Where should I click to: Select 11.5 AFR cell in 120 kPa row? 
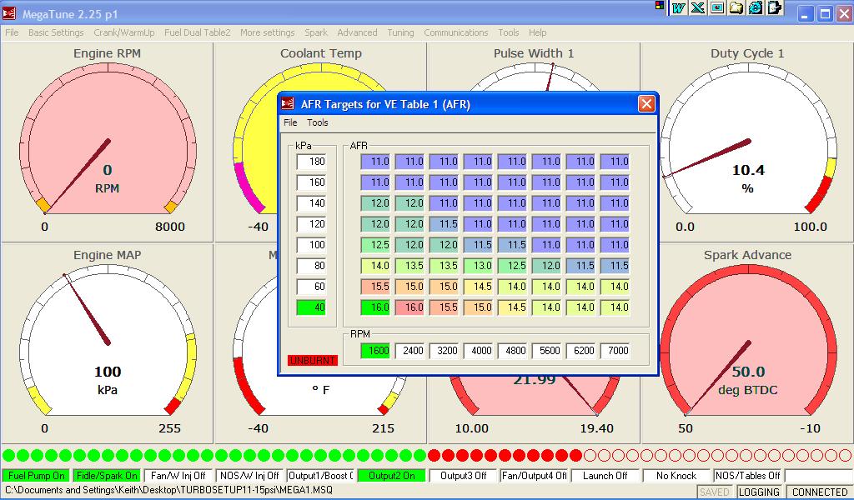(444, 223)
